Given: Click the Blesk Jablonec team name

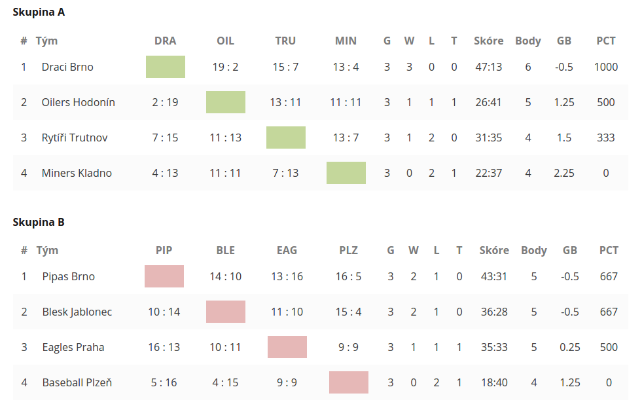Looking at the screenshot, I should click(x=77, y=312).
